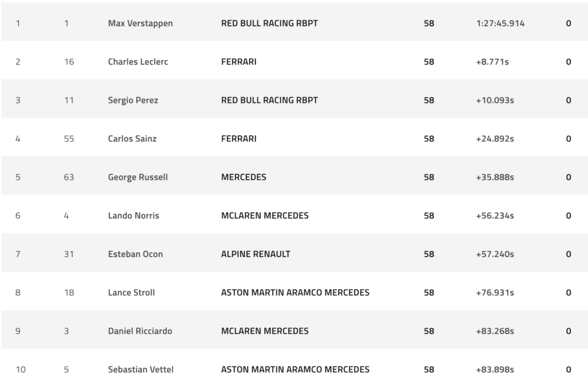Click the MERCEDES team cell
The width and height of the screenshot is (588, 384).
tap(243, 177)
